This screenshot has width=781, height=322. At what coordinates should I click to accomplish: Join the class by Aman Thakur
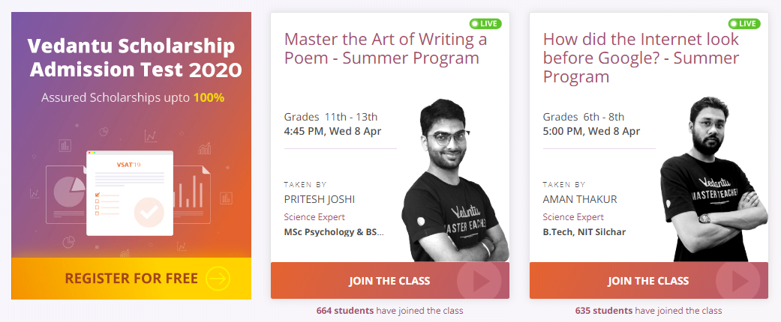(648, 280)
